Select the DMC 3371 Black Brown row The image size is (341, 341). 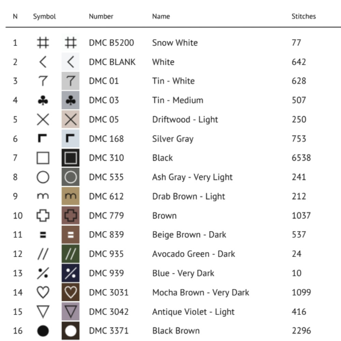[176, 331]
